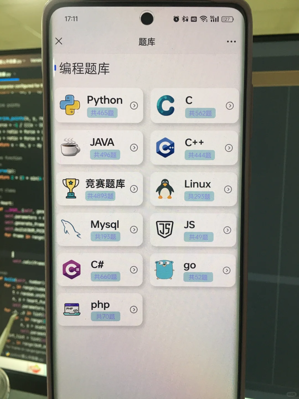The width and height of the screenshot is (299, 399).
Task: Tap the 共49题 badge
Action: 199,237
